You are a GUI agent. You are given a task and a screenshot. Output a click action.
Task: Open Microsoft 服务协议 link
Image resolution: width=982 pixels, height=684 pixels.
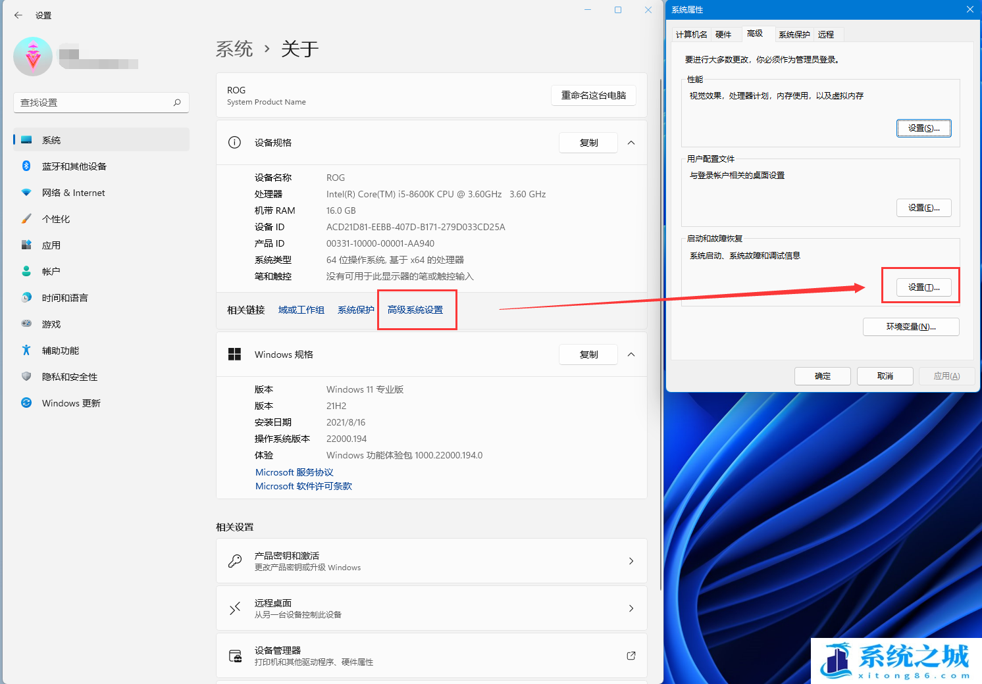point(294,472)
